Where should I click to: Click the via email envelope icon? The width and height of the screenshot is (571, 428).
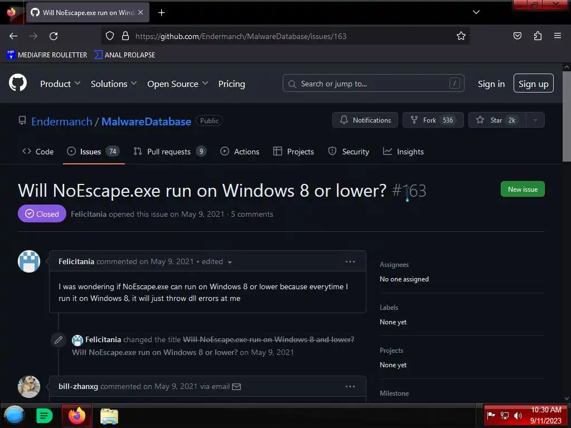[236, 387]
